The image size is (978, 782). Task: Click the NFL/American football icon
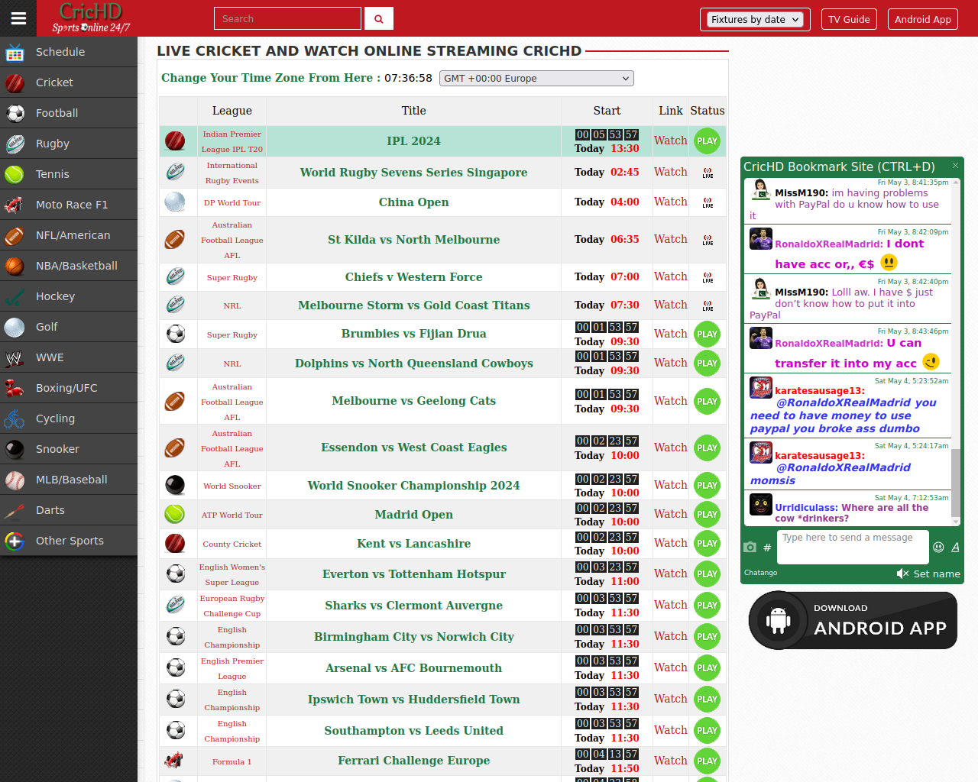pyautogui.click(x=15, y=235)
